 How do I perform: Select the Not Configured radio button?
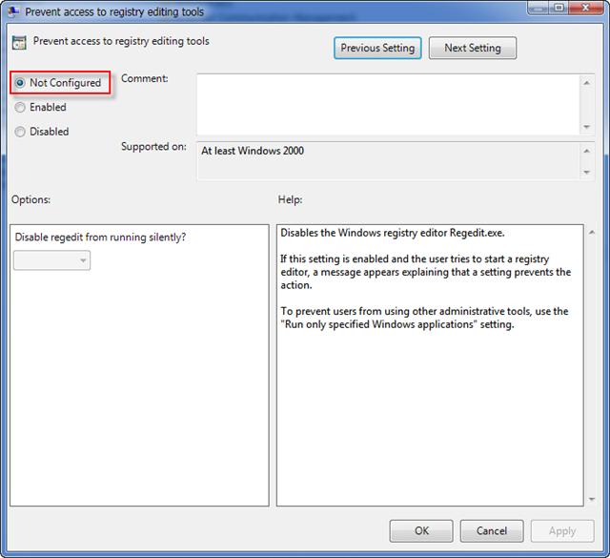tap(20, 83)
